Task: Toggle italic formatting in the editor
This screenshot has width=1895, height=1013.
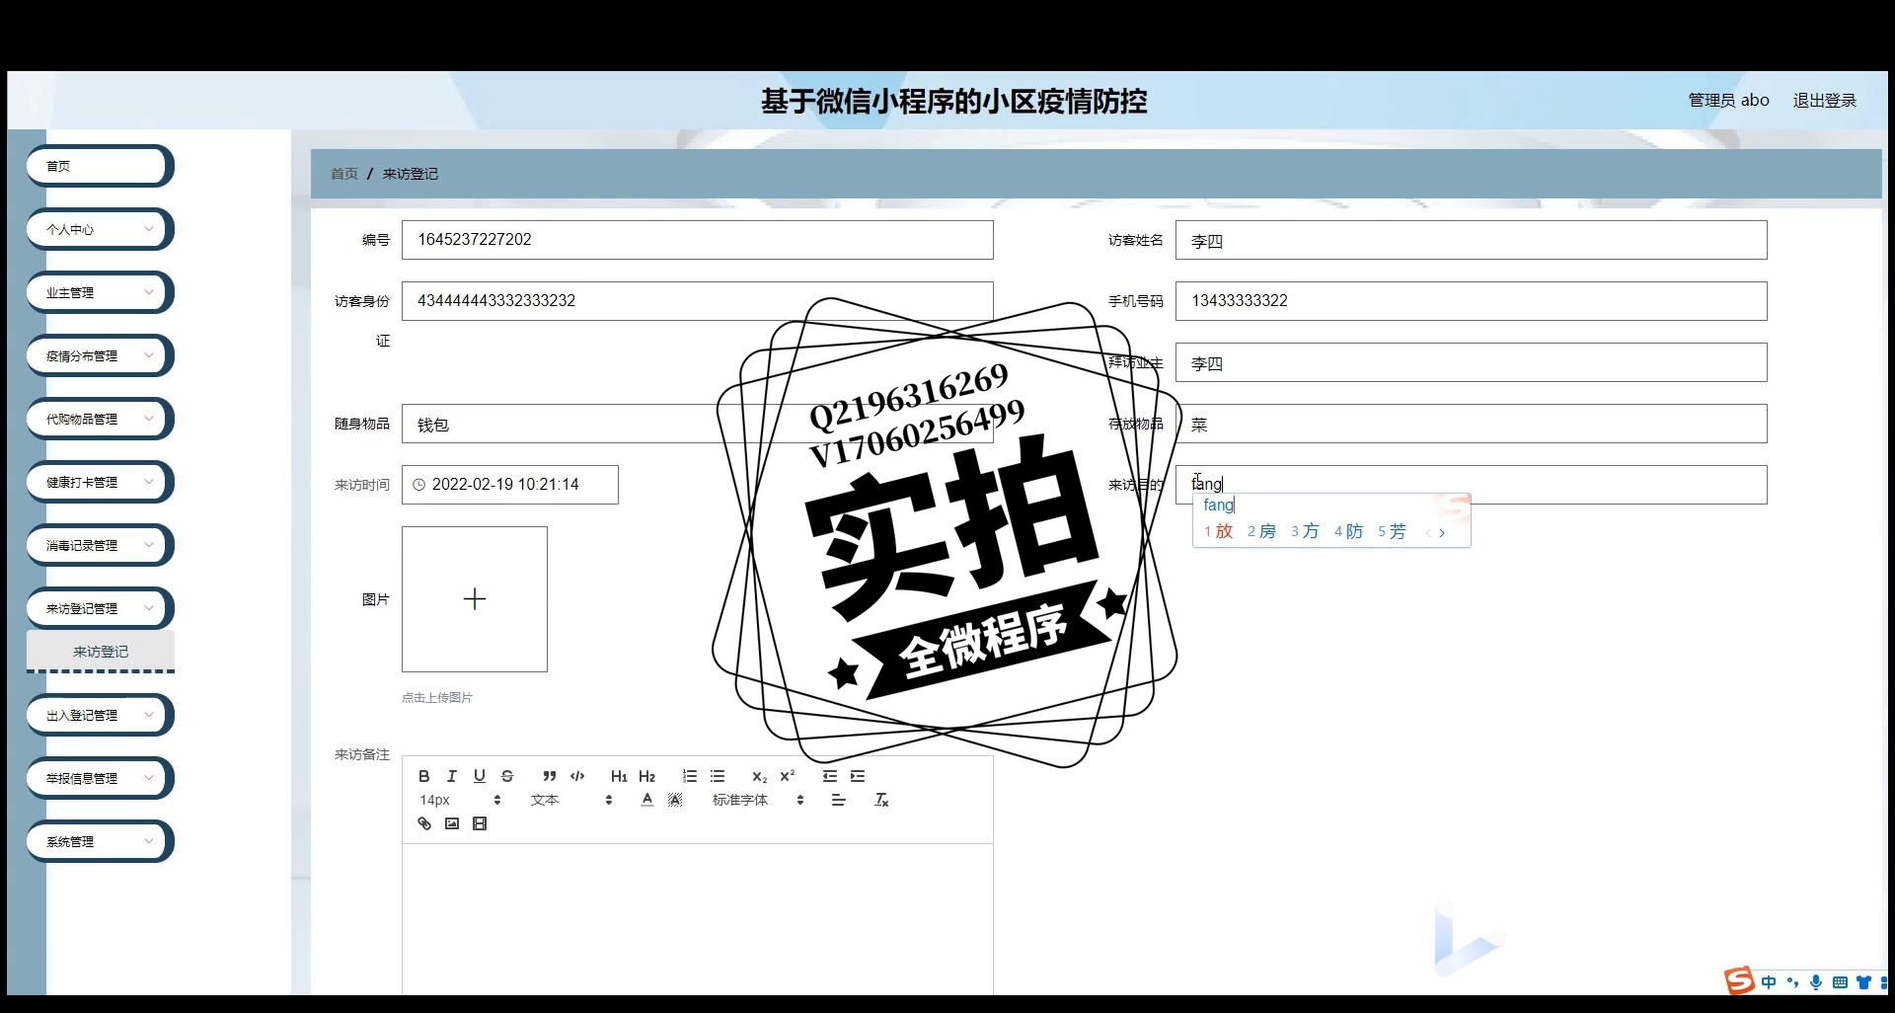Action: point(452,776)
